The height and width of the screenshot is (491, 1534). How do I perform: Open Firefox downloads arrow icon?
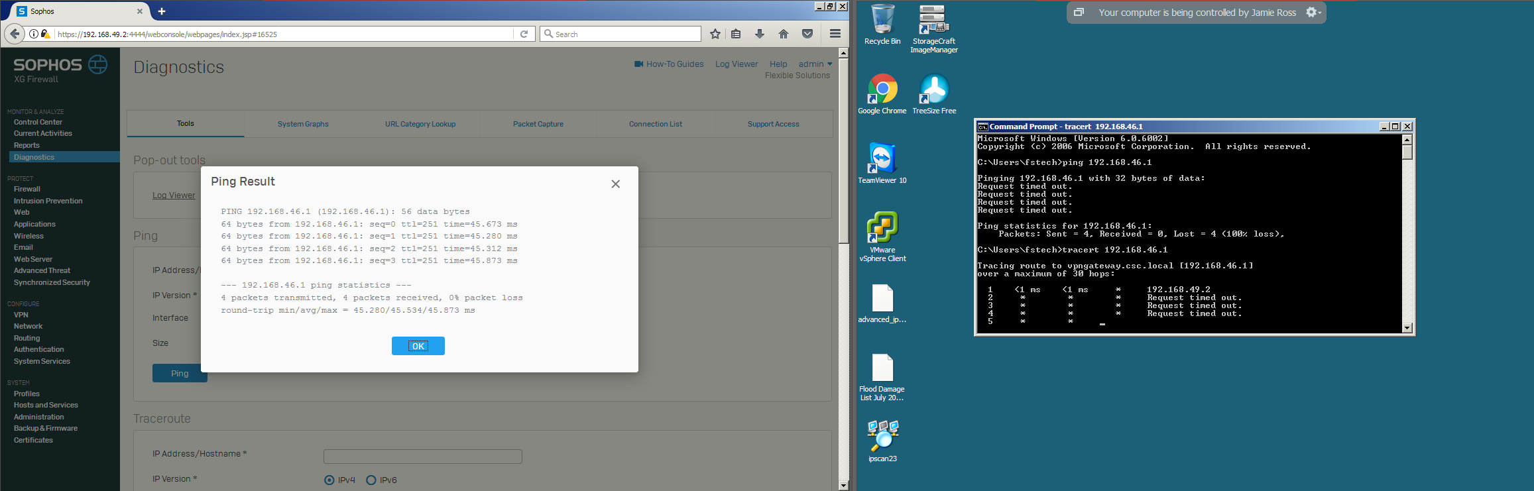[x=760, y=34]
